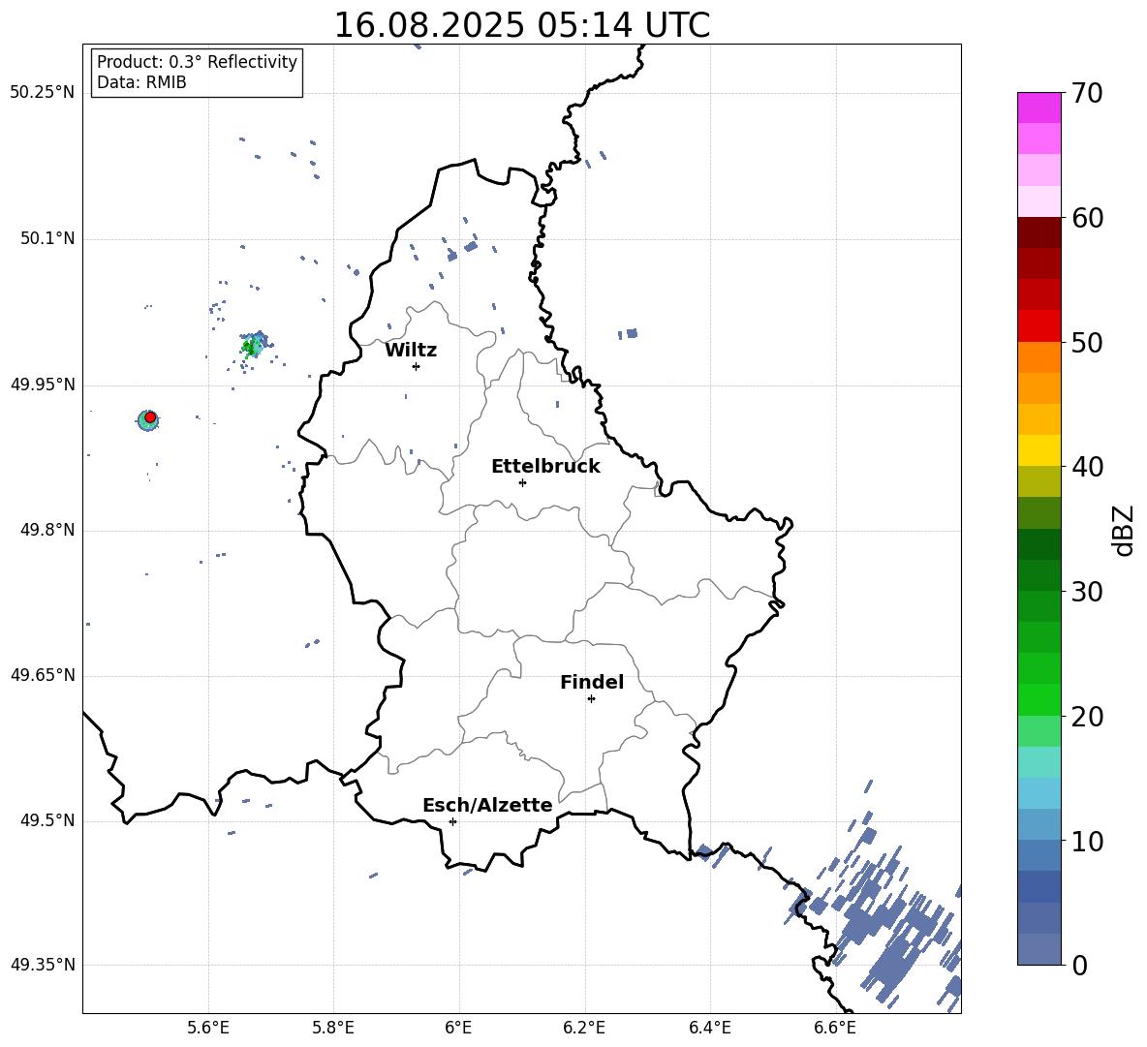This screenshot has width=1147, height=1047.
Task: Click the 6.6°E longitude label
Action: pyautogui.click(x=835, y=1028)
